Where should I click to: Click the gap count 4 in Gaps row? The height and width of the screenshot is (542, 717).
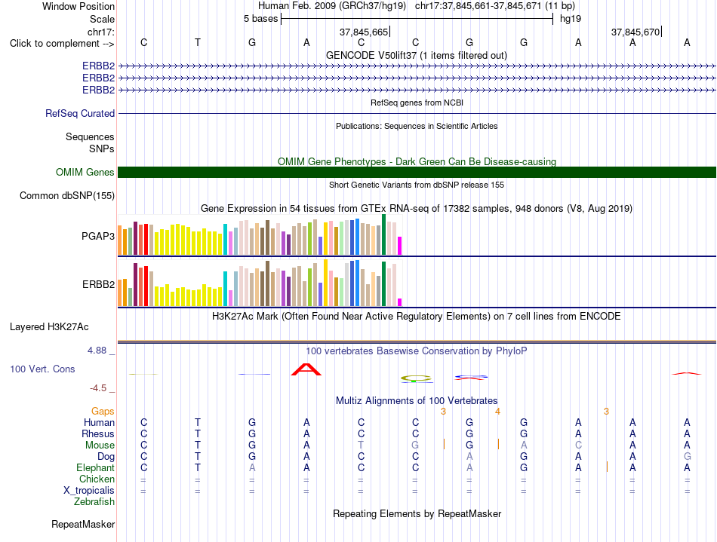point(497,412)
